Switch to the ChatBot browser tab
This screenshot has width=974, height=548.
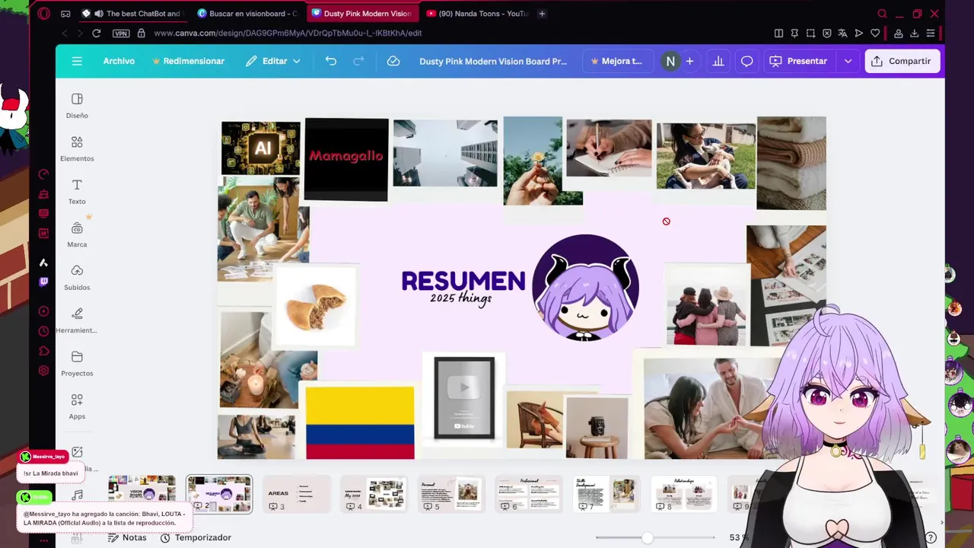pos(133,13)
